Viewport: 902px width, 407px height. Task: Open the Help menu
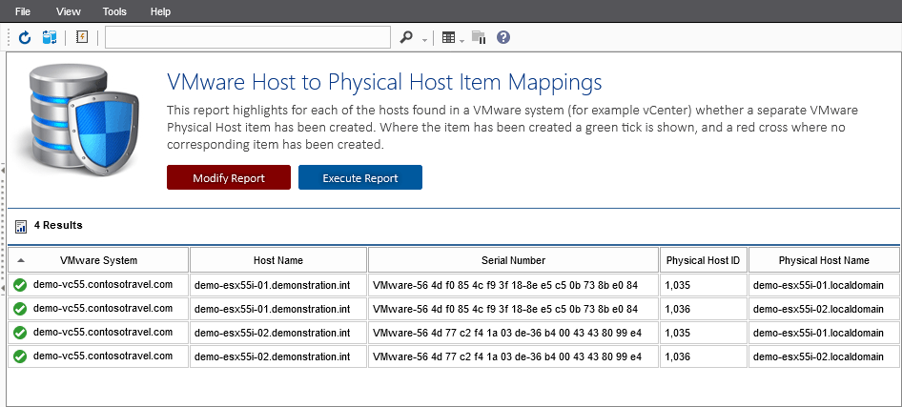click(160, 11)
